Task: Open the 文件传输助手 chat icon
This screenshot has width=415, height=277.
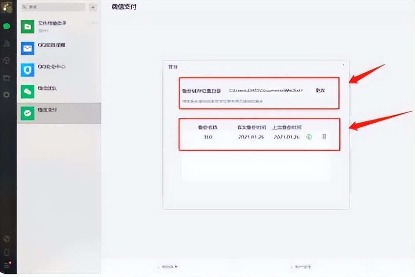Action: click(x=27, y=26)
